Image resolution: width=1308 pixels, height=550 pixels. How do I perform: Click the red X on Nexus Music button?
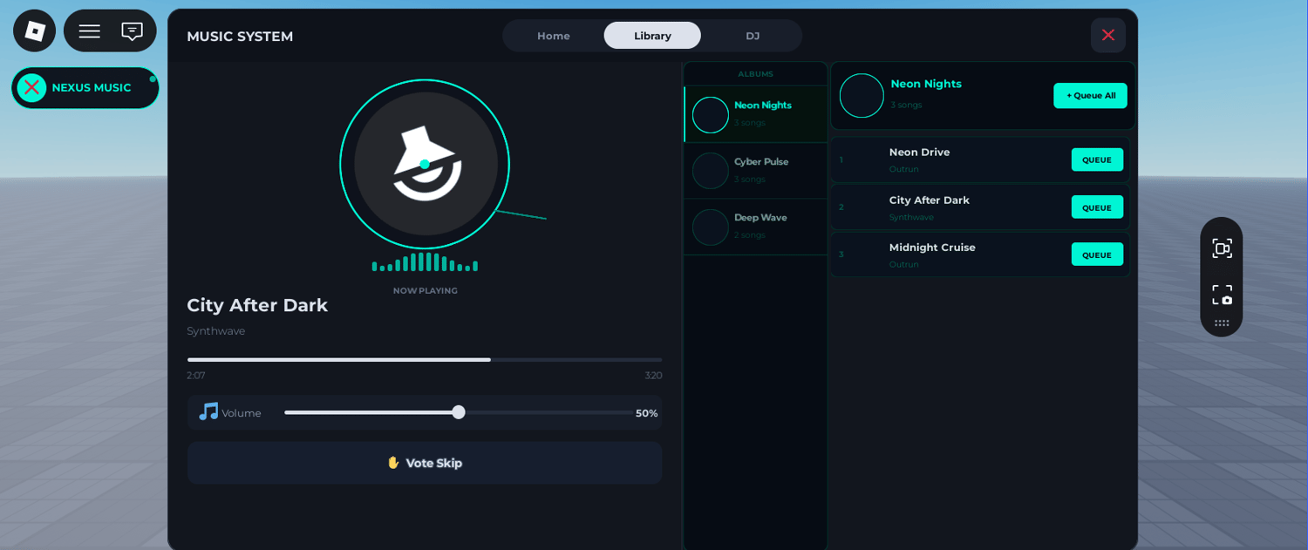32,87
